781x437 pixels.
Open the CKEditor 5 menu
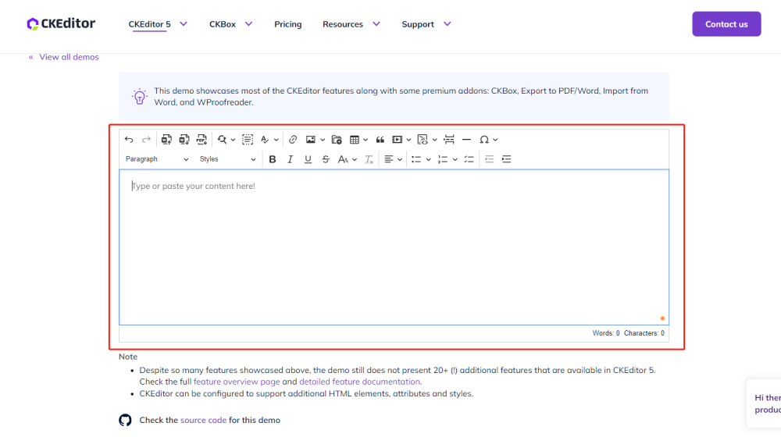click(158, 24)
